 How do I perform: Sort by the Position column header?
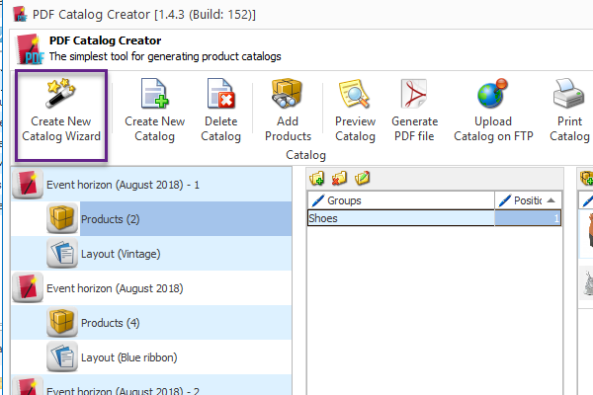[x=528, y=200]
